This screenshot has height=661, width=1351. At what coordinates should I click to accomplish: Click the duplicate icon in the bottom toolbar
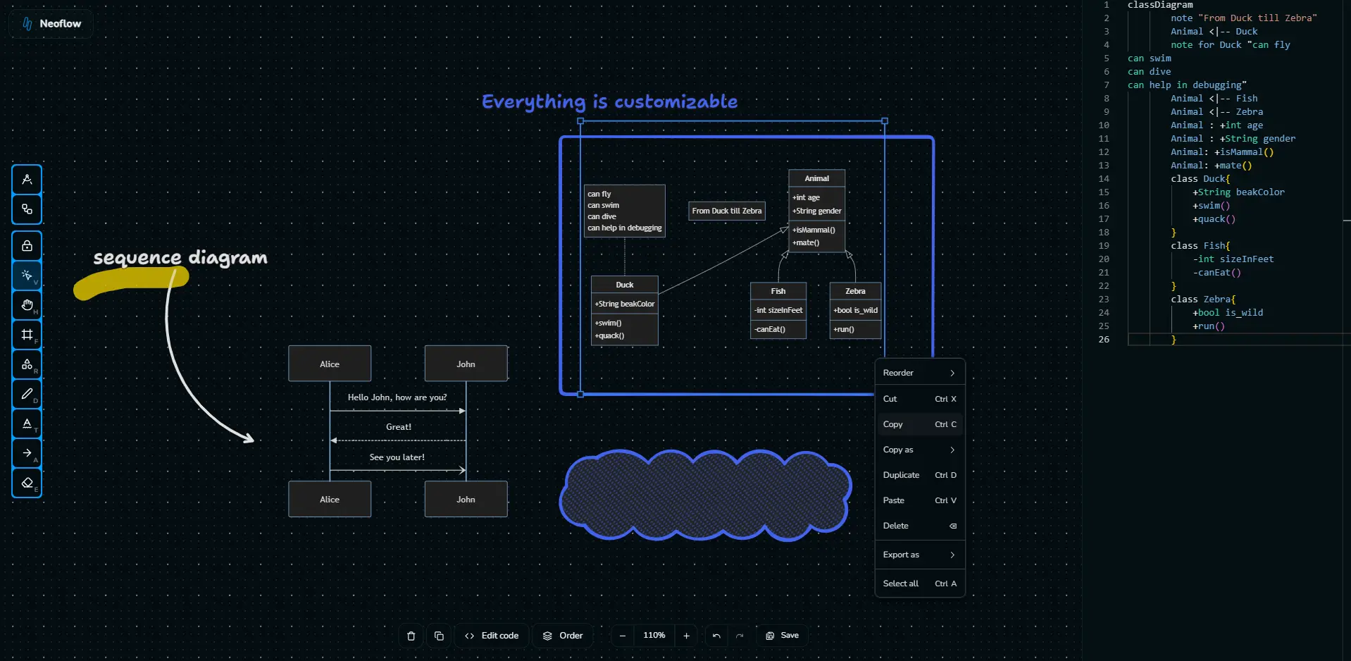440,636
